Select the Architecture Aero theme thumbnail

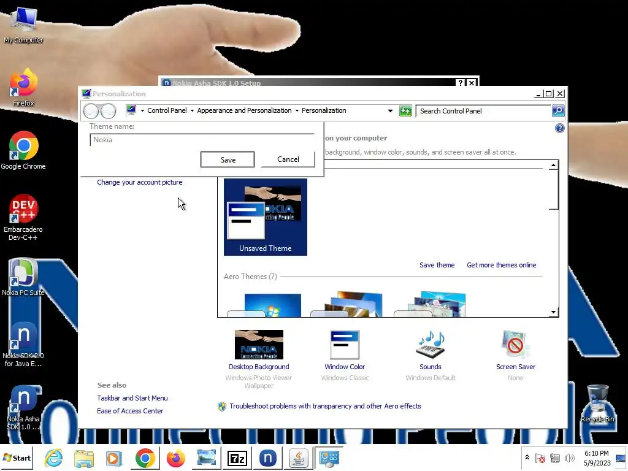pos(347,304)
